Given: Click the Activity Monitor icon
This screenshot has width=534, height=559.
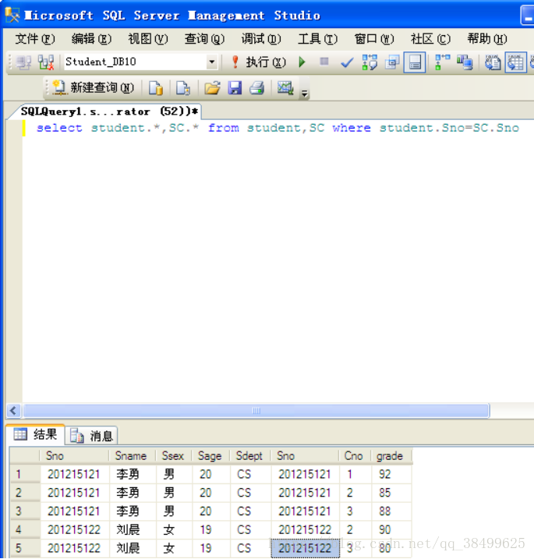Looking at the screenshot, I should click(x=285, y=87).
